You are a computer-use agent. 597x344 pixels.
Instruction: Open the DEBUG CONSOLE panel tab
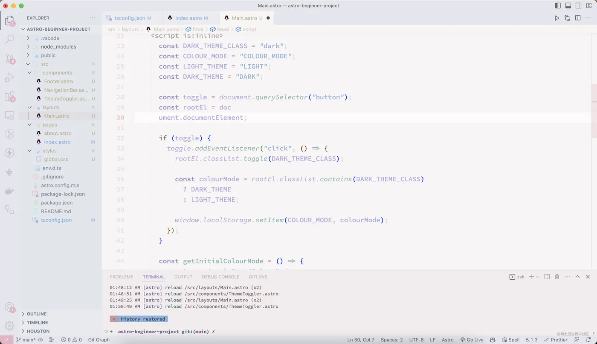[220, 277]
